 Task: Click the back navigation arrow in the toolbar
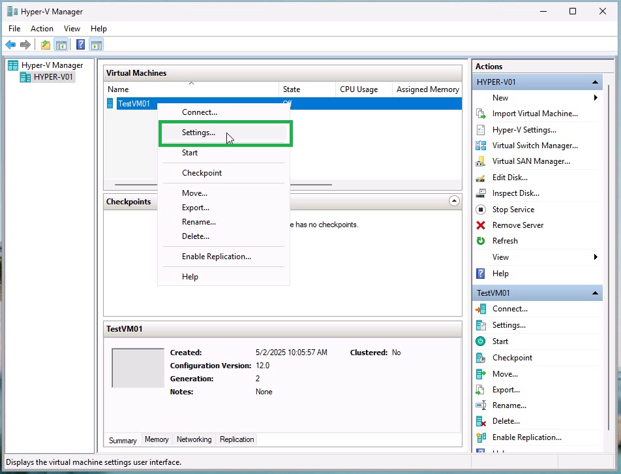tap(10, 44)
